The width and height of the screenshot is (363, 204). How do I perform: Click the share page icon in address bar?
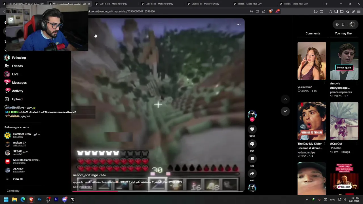click(264, 11)
